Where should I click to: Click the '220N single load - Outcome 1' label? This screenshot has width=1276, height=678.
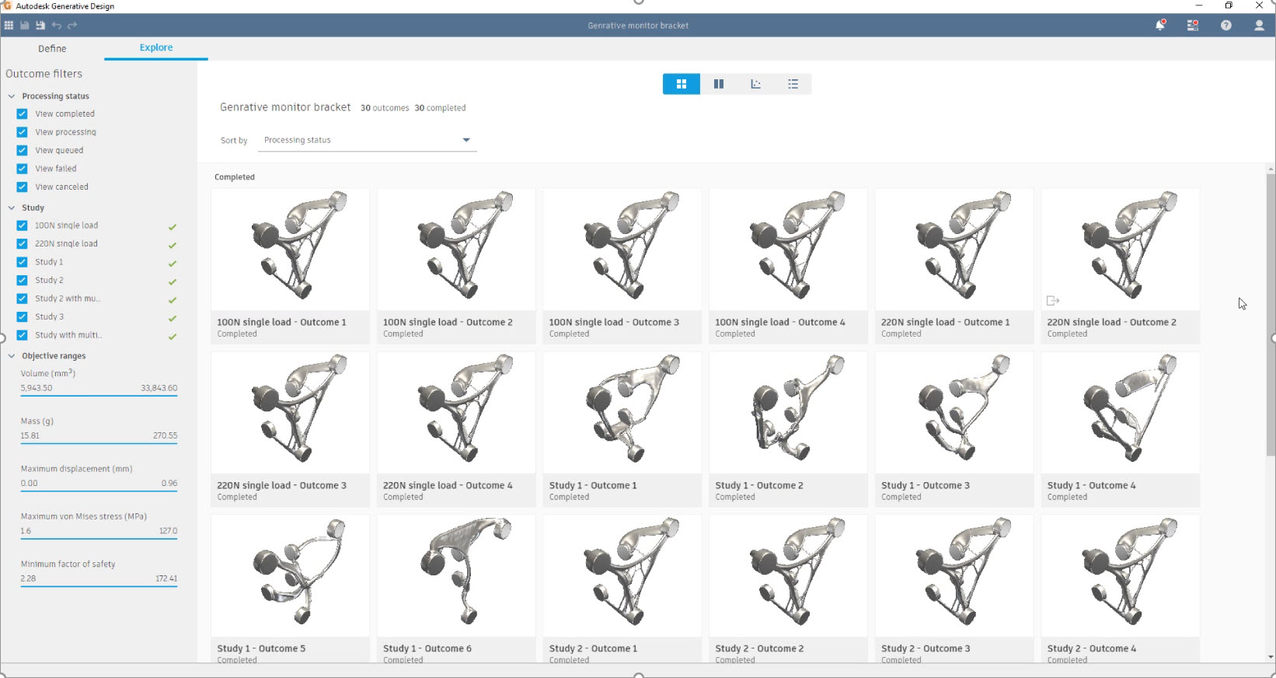pos(945,322)
